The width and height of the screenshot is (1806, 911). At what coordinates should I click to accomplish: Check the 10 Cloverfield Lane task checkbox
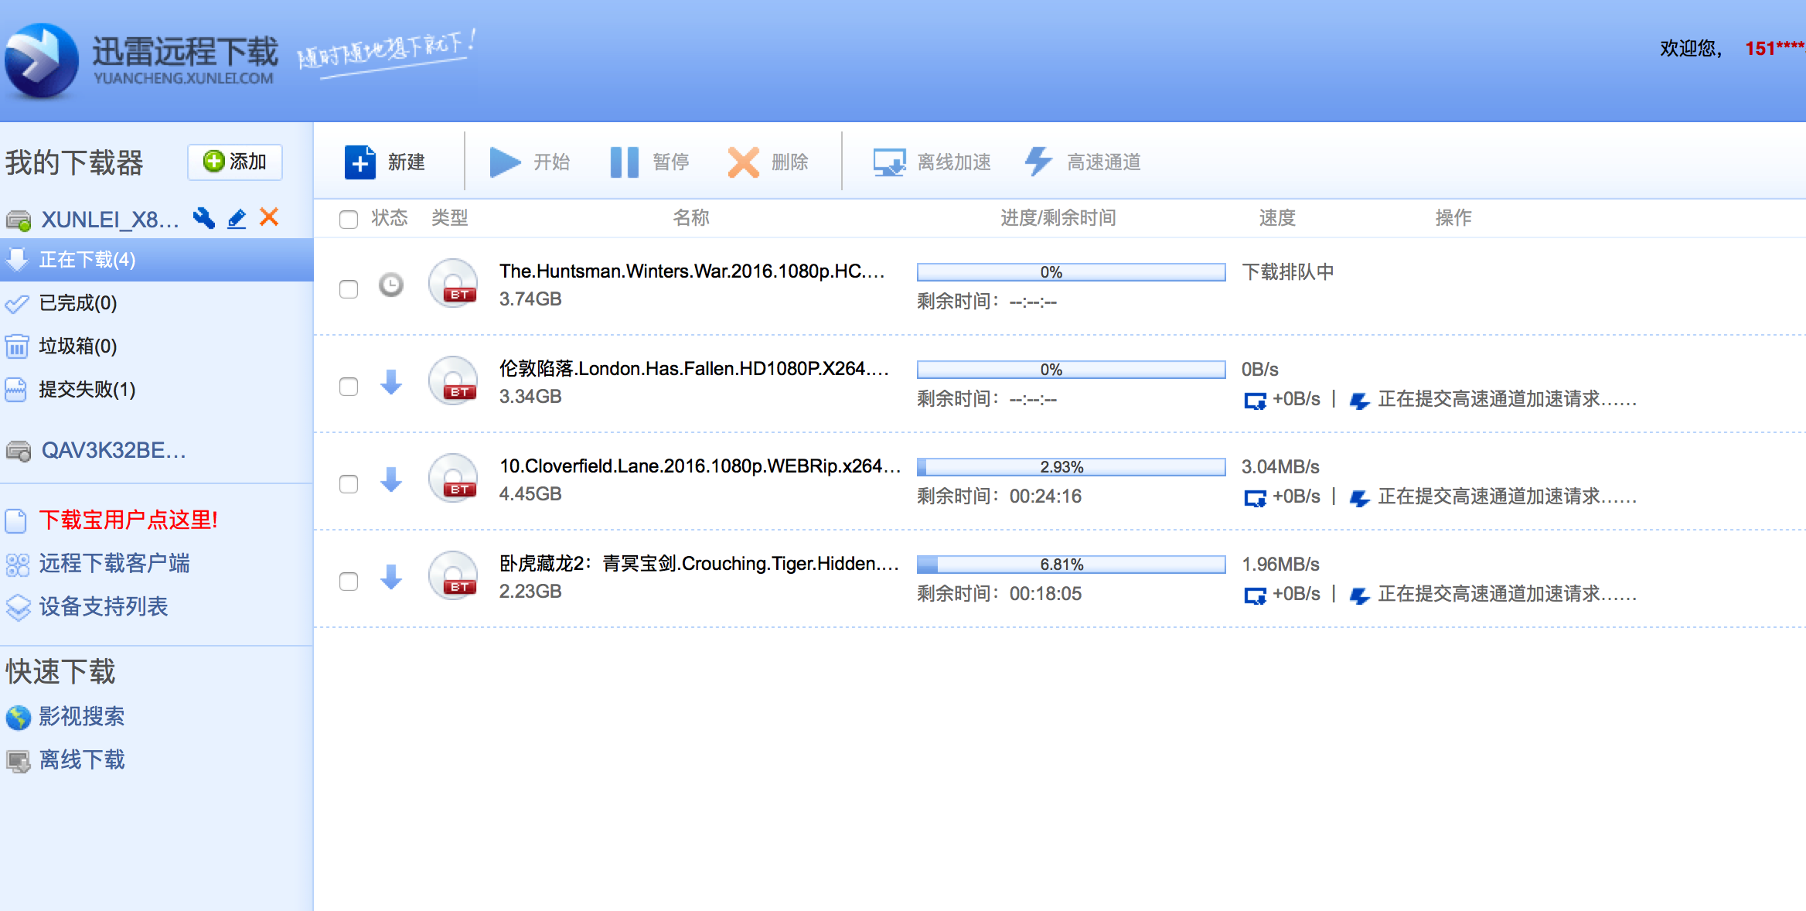click(349, 484)
